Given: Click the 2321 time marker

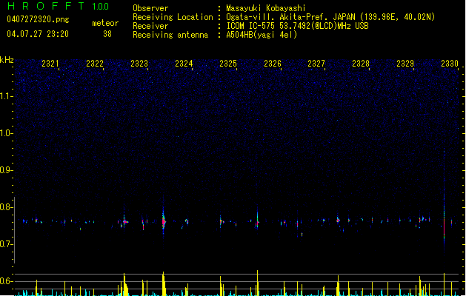Looking at the screenshot, I should pyautogui.click(x=50, y=64).
